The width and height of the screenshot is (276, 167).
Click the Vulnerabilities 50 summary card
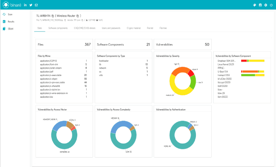[182, 44]
